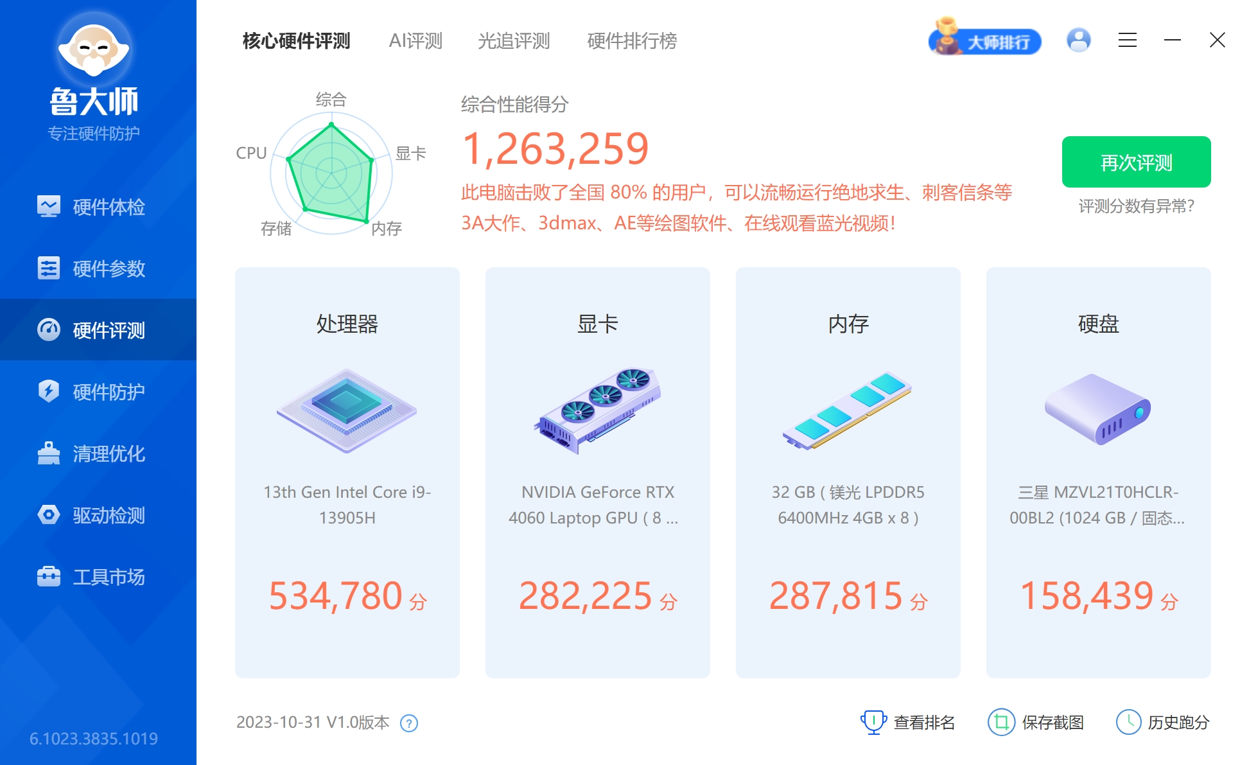1249x765 pixels.
Task: Click the 存储 label on radar chart
Action: pos(276,229)
